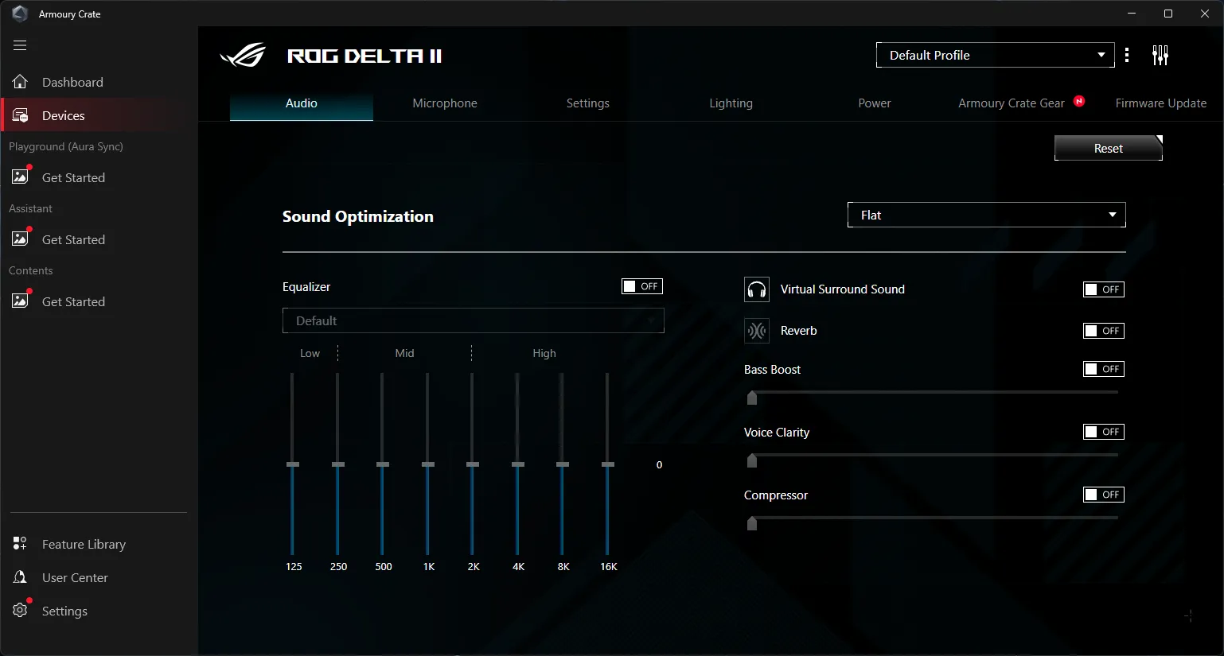The width and height of the screenshot is (1224, 656).
Task: Click the Bass Boost slider handle
Action: [752, 398]
